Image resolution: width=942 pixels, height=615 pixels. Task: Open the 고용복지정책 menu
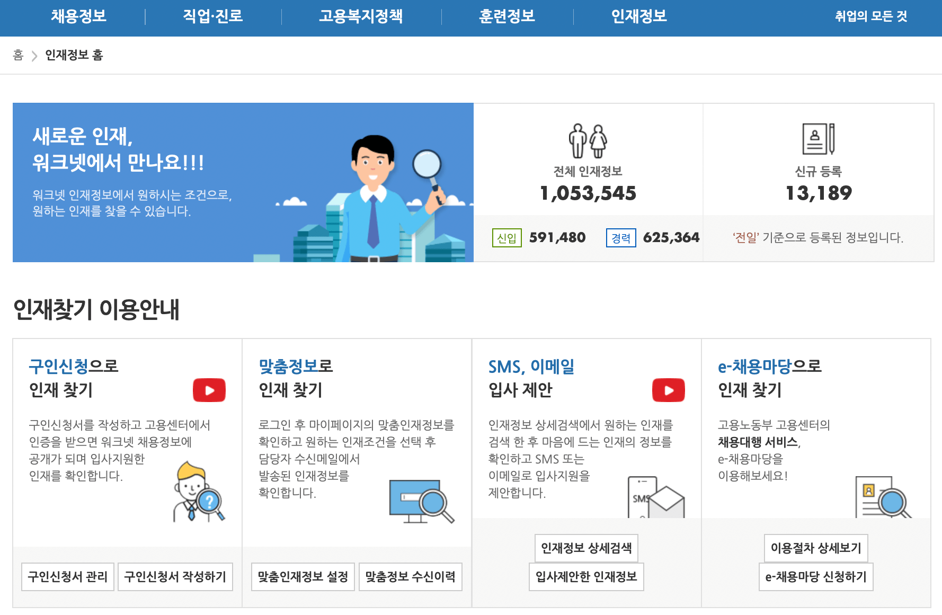click(362, 16)
